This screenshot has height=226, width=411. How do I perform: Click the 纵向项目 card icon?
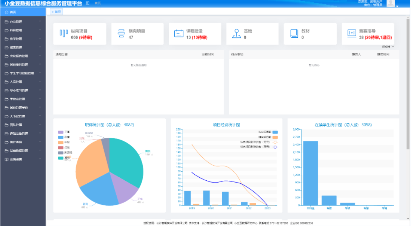[64, 34]
